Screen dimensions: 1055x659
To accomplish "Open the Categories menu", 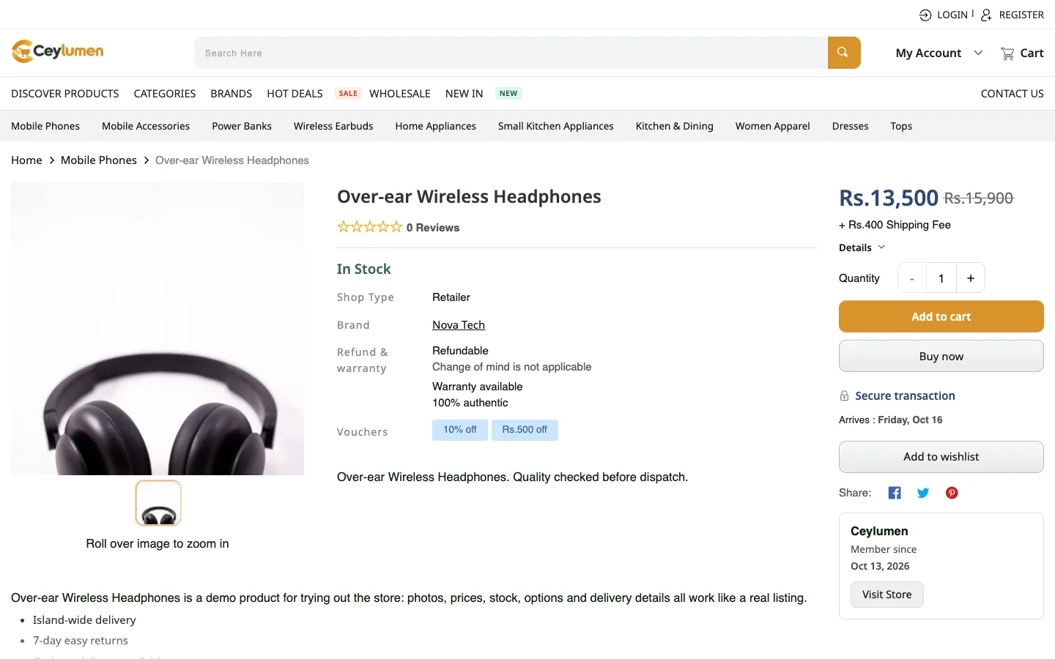I will coord(165,94).
